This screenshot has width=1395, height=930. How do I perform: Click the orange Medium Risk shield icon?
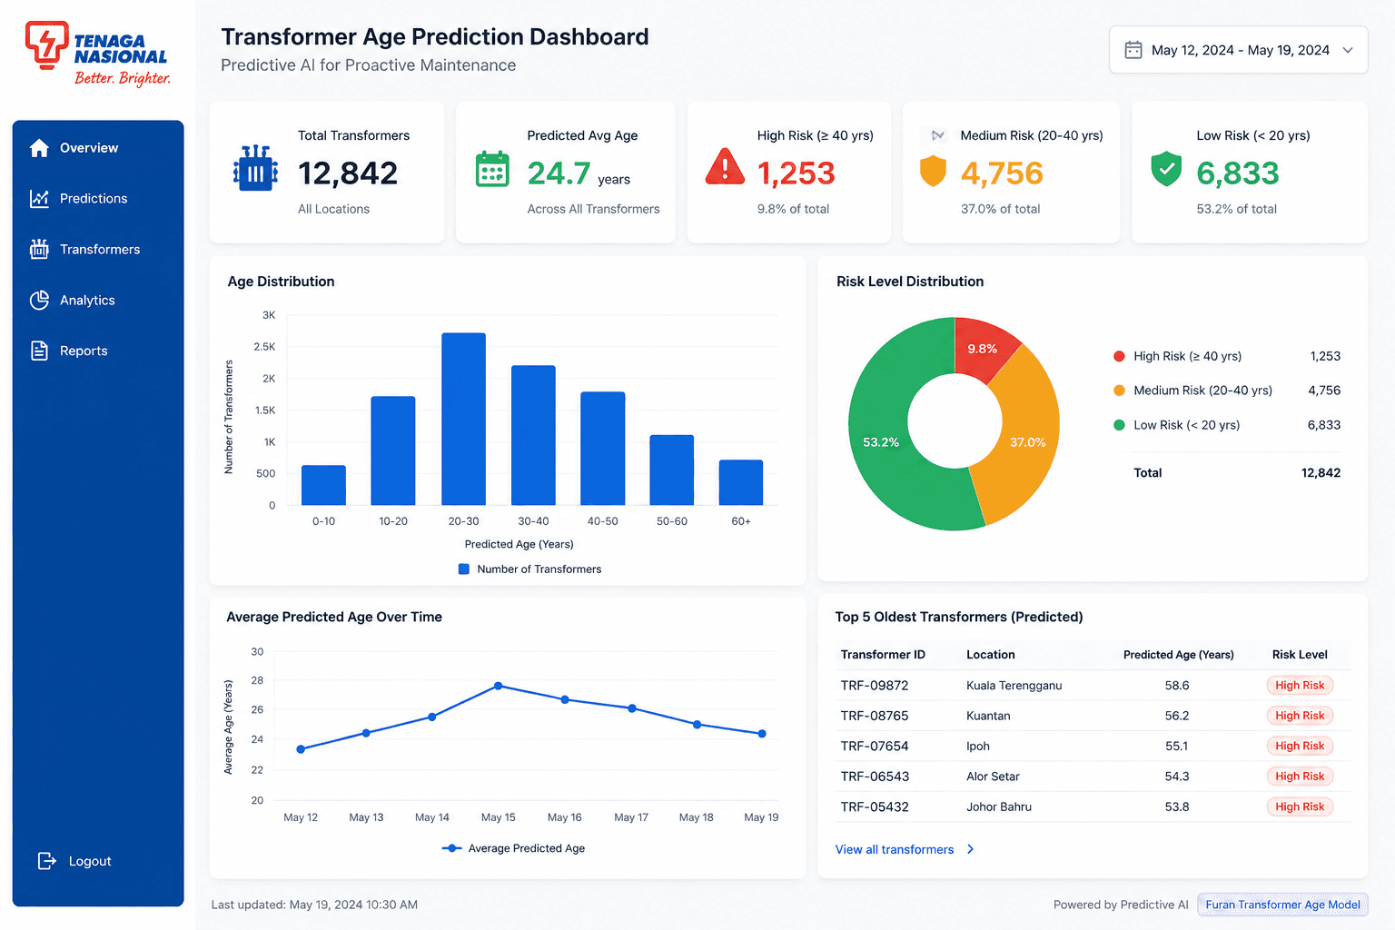pyautogui.click(x=933, y=171)
